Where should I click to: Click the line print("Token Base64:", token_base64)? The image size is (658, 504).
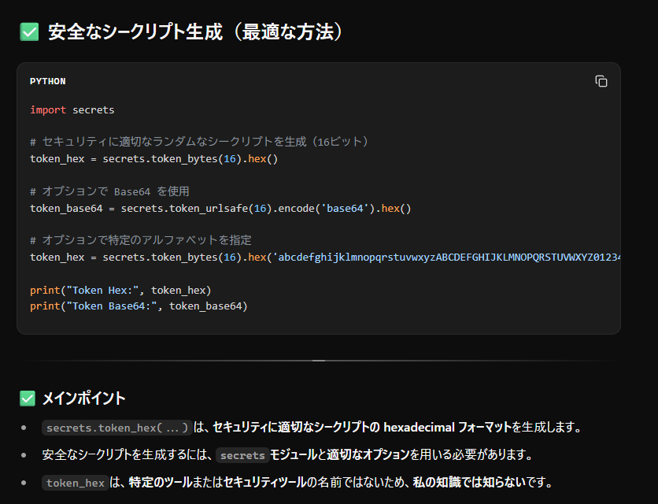tap(139, 306)
